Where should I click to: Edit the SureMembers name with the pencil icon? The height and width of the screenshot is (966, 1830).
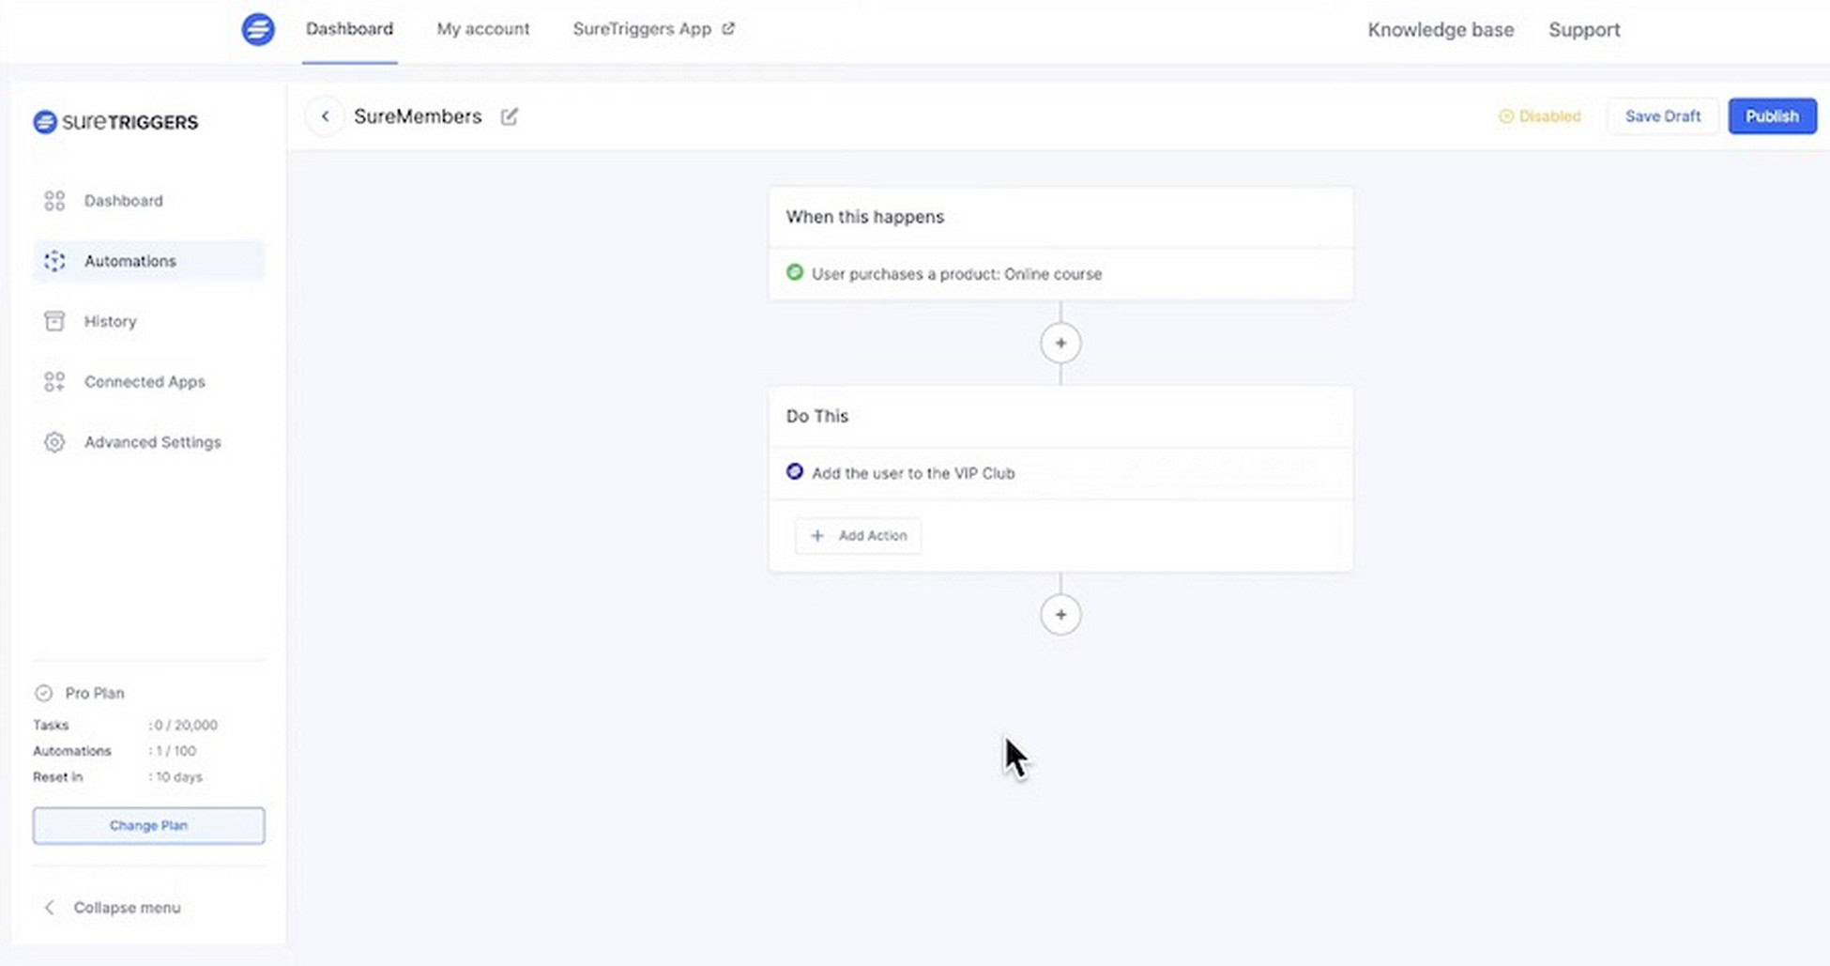pyautogui.click(x=510, y=116)
